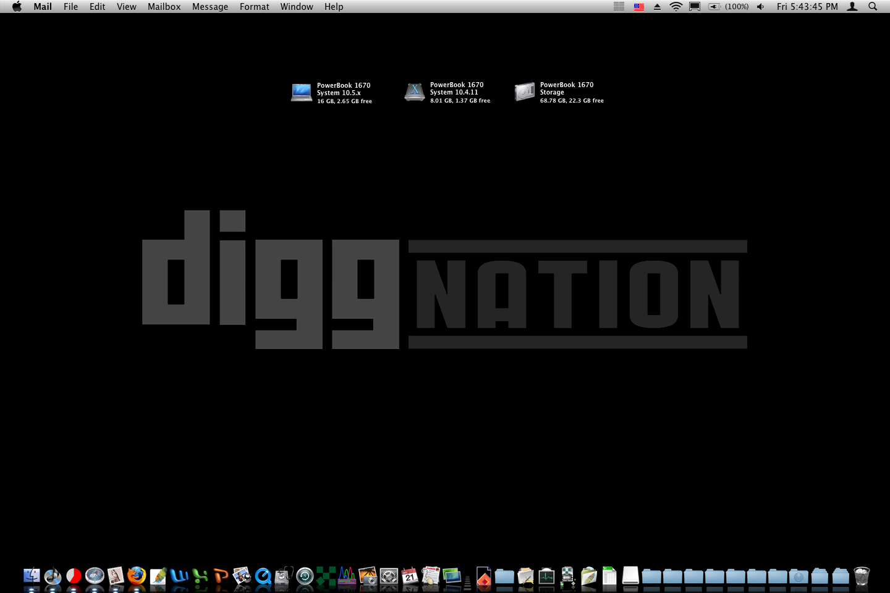Image resolution: width=890 pixels, height=593 pixels.
Task: Open the folder with pen icon in Dock
Action: (x=589, y=576)
